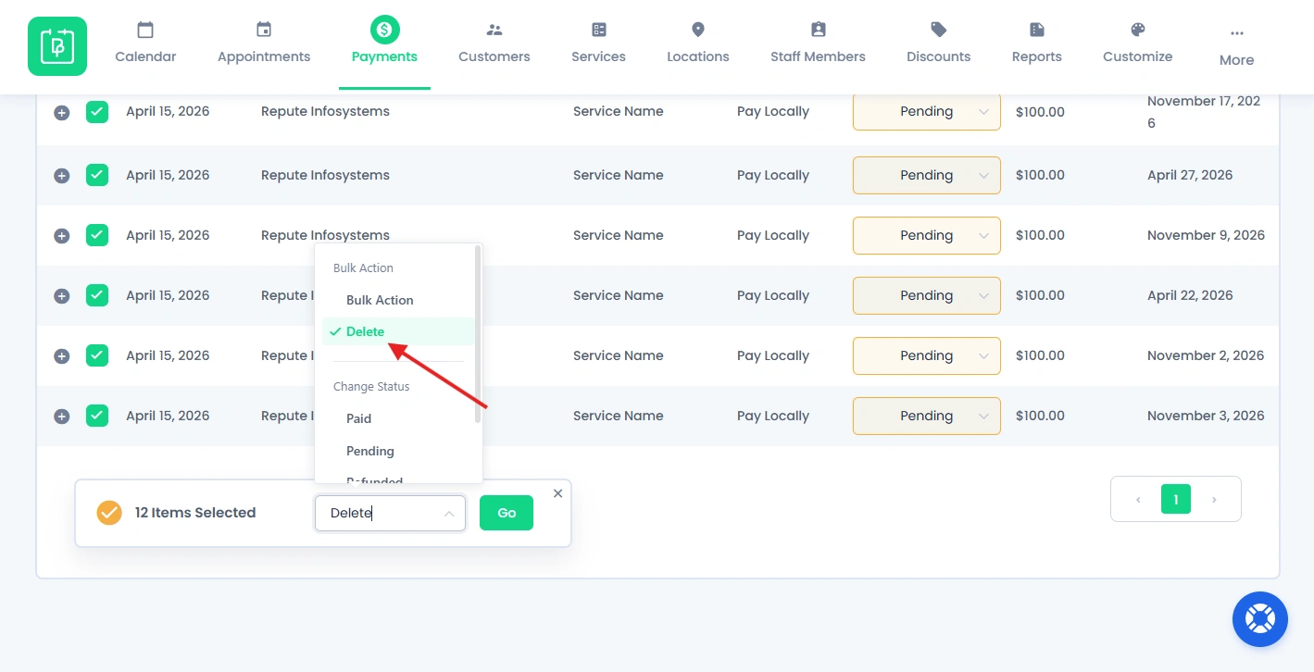Uncheck the November 3, 2026 payment row
Image resolution: width=1314 pixels, height=672 pixels.
(97, 416)
